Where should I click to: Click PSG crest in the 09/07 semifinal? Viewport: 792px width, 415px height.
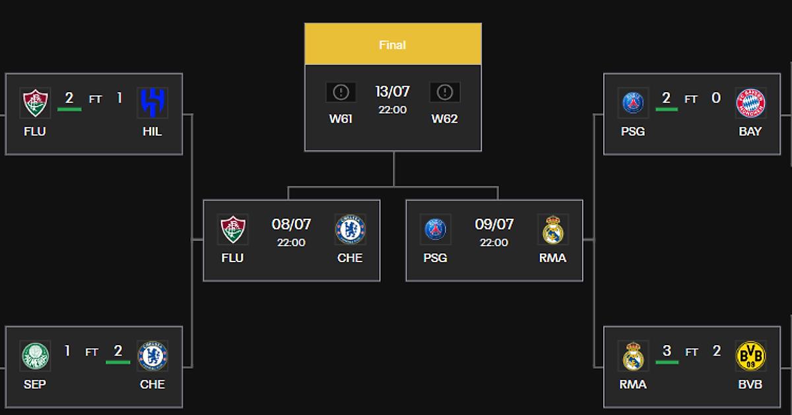[435, 230]
